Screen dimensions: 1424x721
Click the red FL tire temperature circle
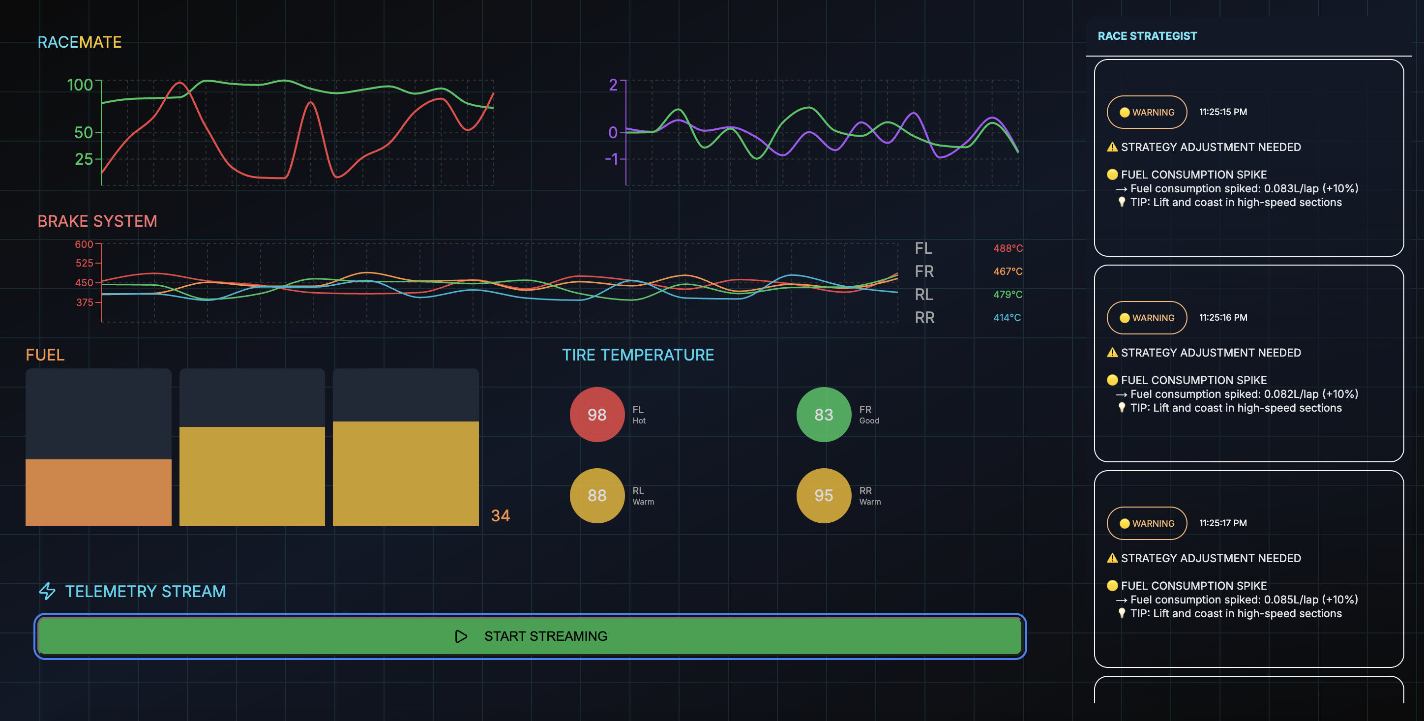coord(596,415)
